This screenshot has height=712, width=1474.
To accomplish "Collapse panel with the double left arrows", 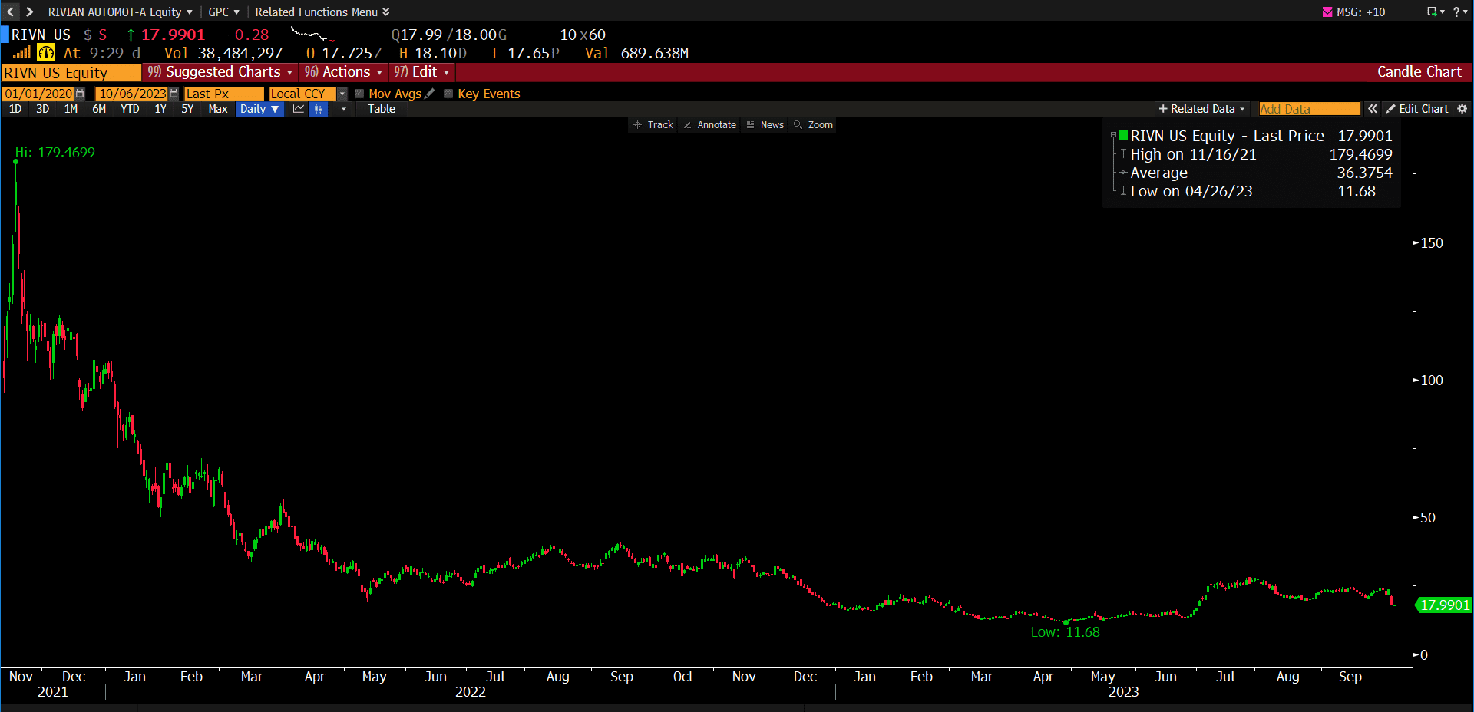I will point(1373,109).
